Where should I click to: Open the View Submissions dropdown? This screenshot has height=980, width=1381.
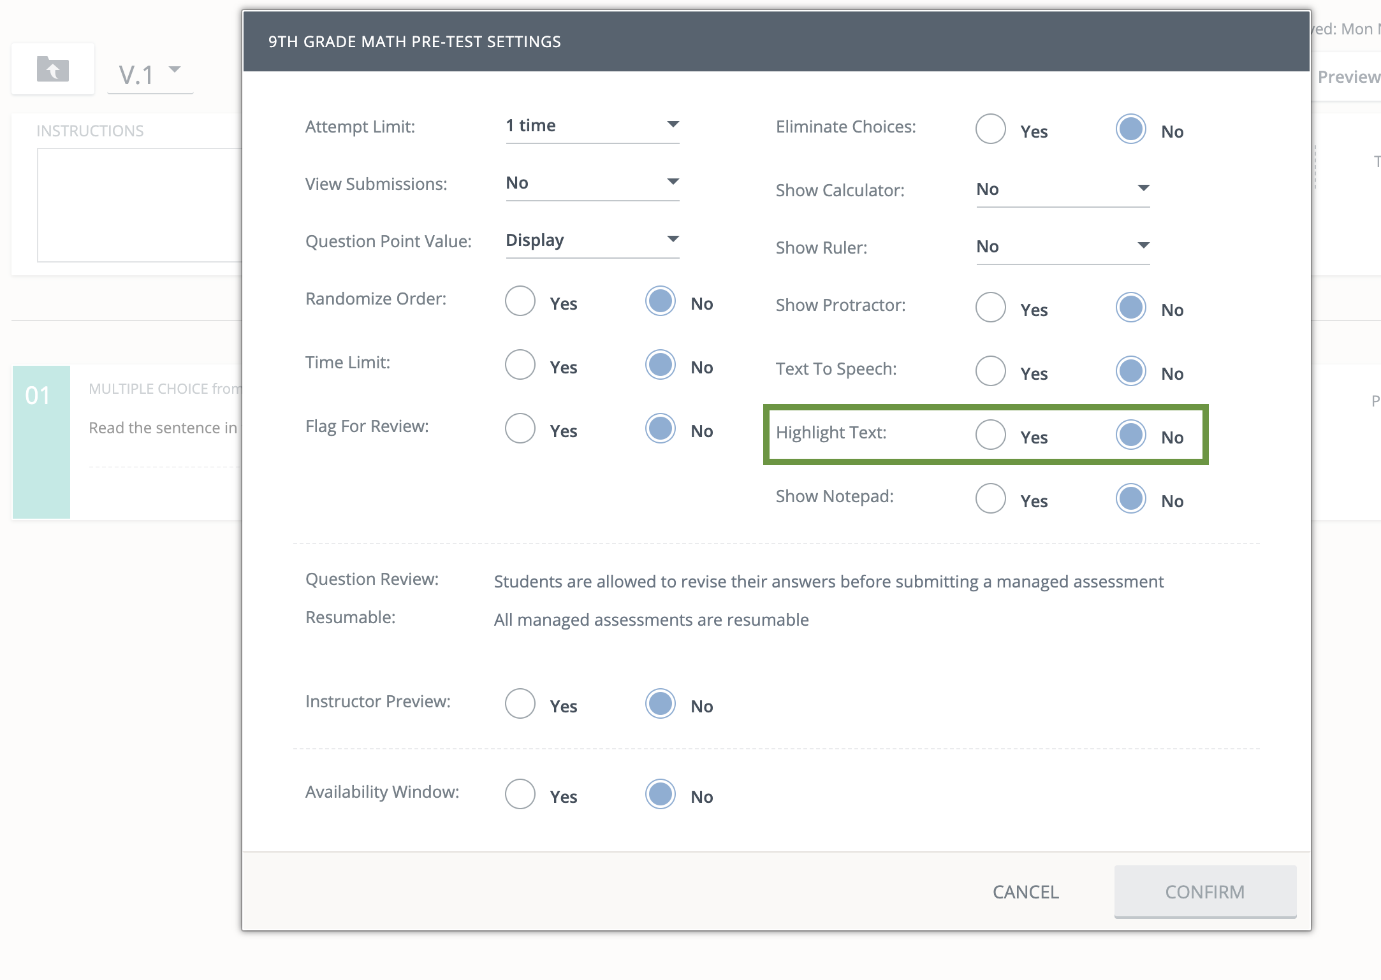[x=673, y=182]
